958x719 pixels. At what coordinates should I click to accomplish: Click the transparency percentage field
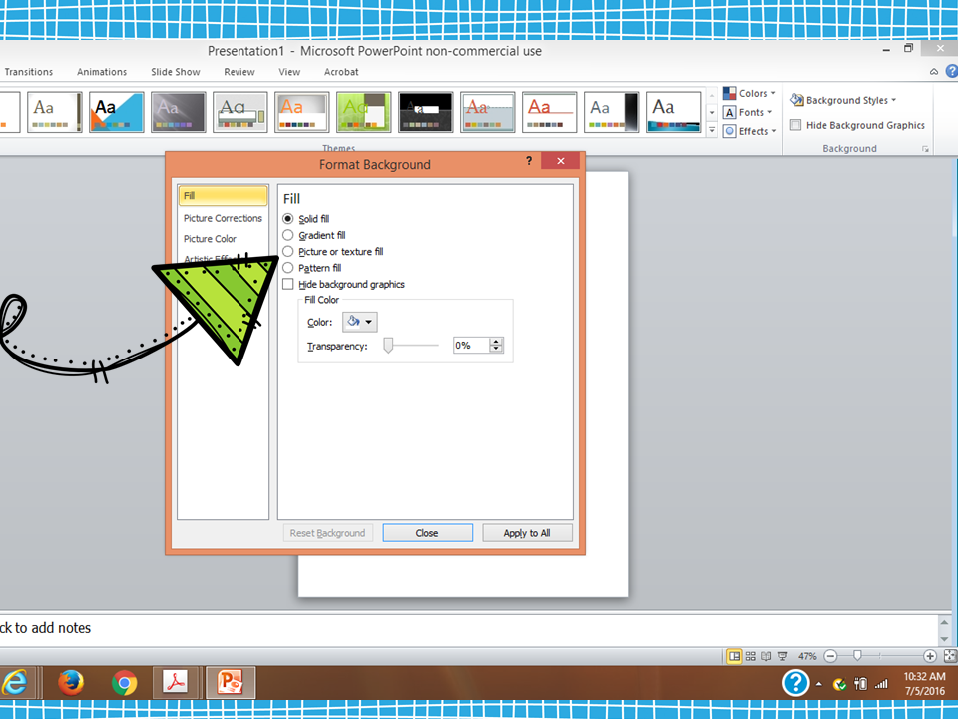(x=470, y=346)
